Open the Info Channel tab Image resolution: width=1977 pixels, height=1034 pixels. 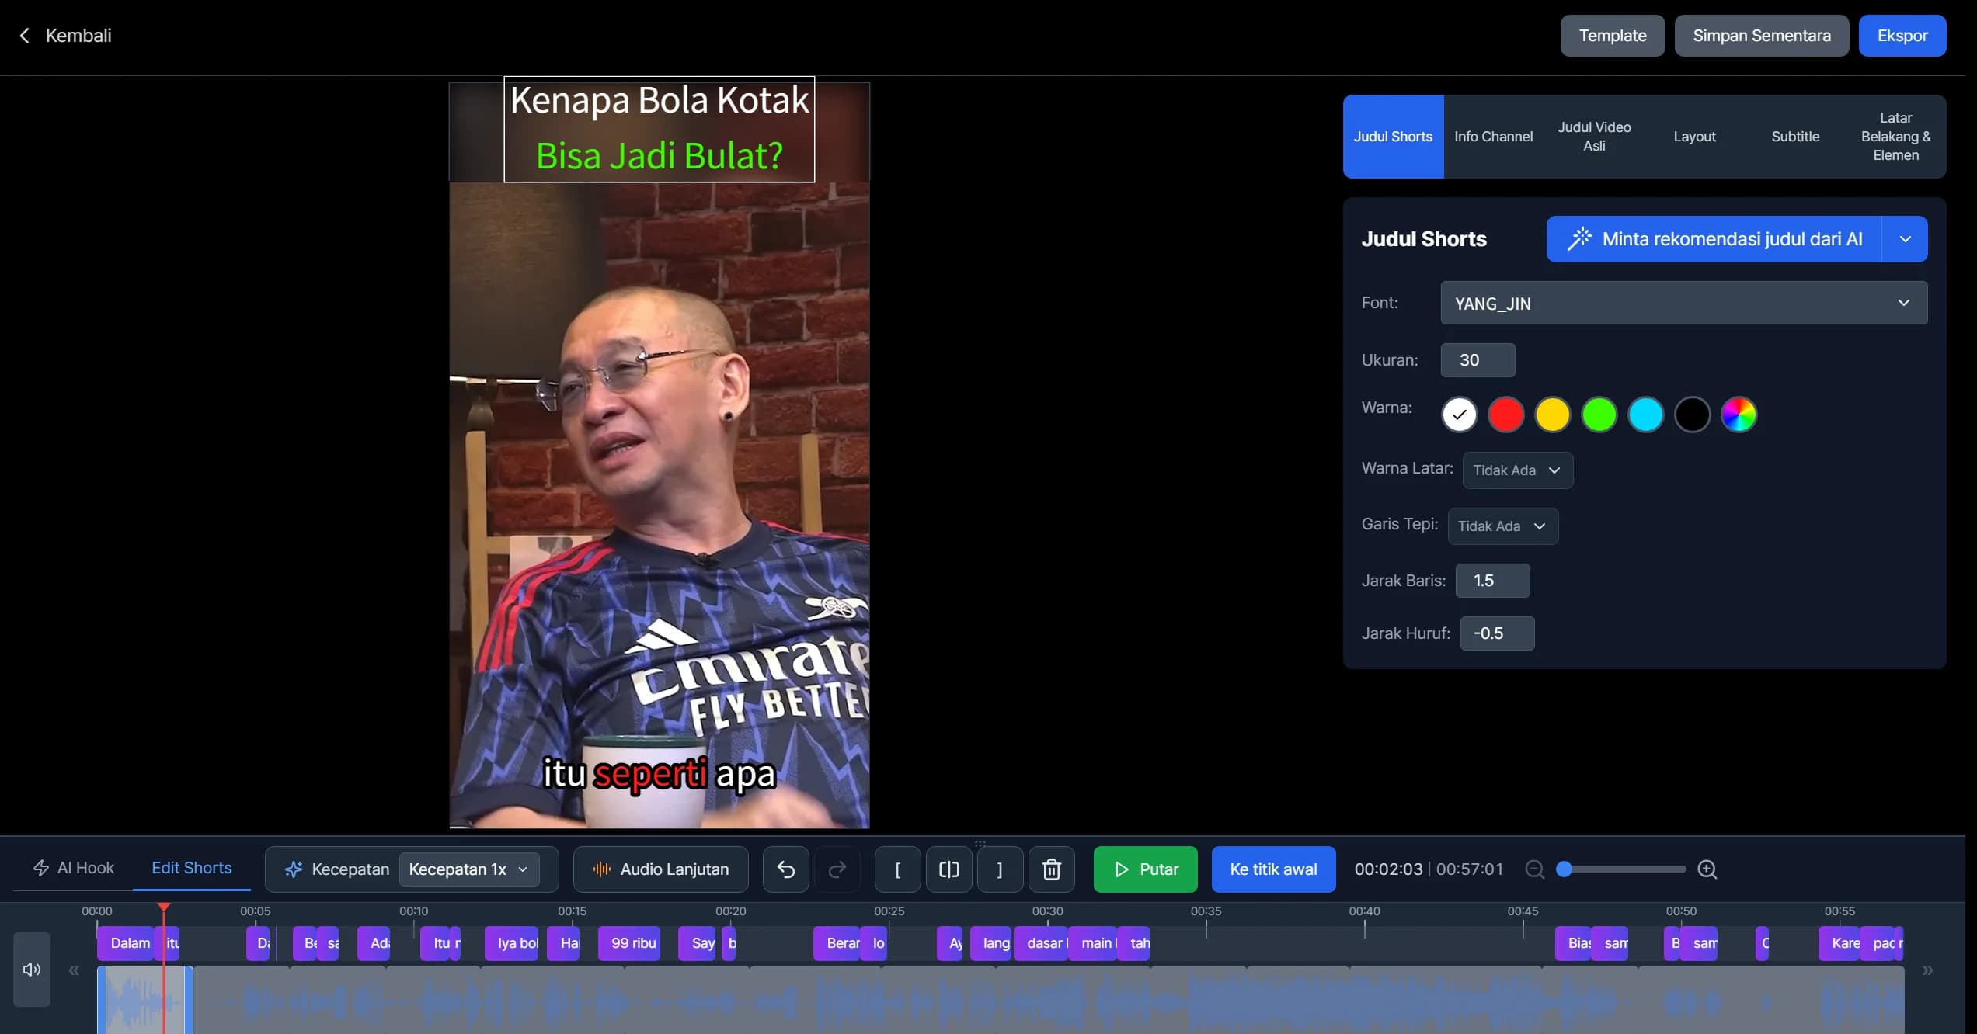click(1493, 137)
